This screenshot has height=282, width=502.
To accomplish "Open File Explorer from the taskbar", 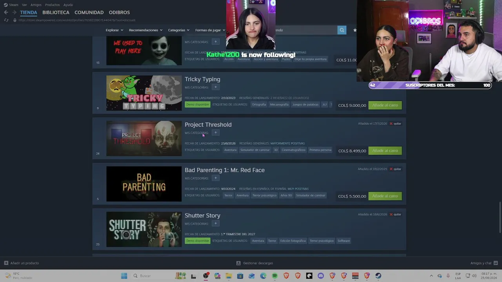I will point(229,276).
